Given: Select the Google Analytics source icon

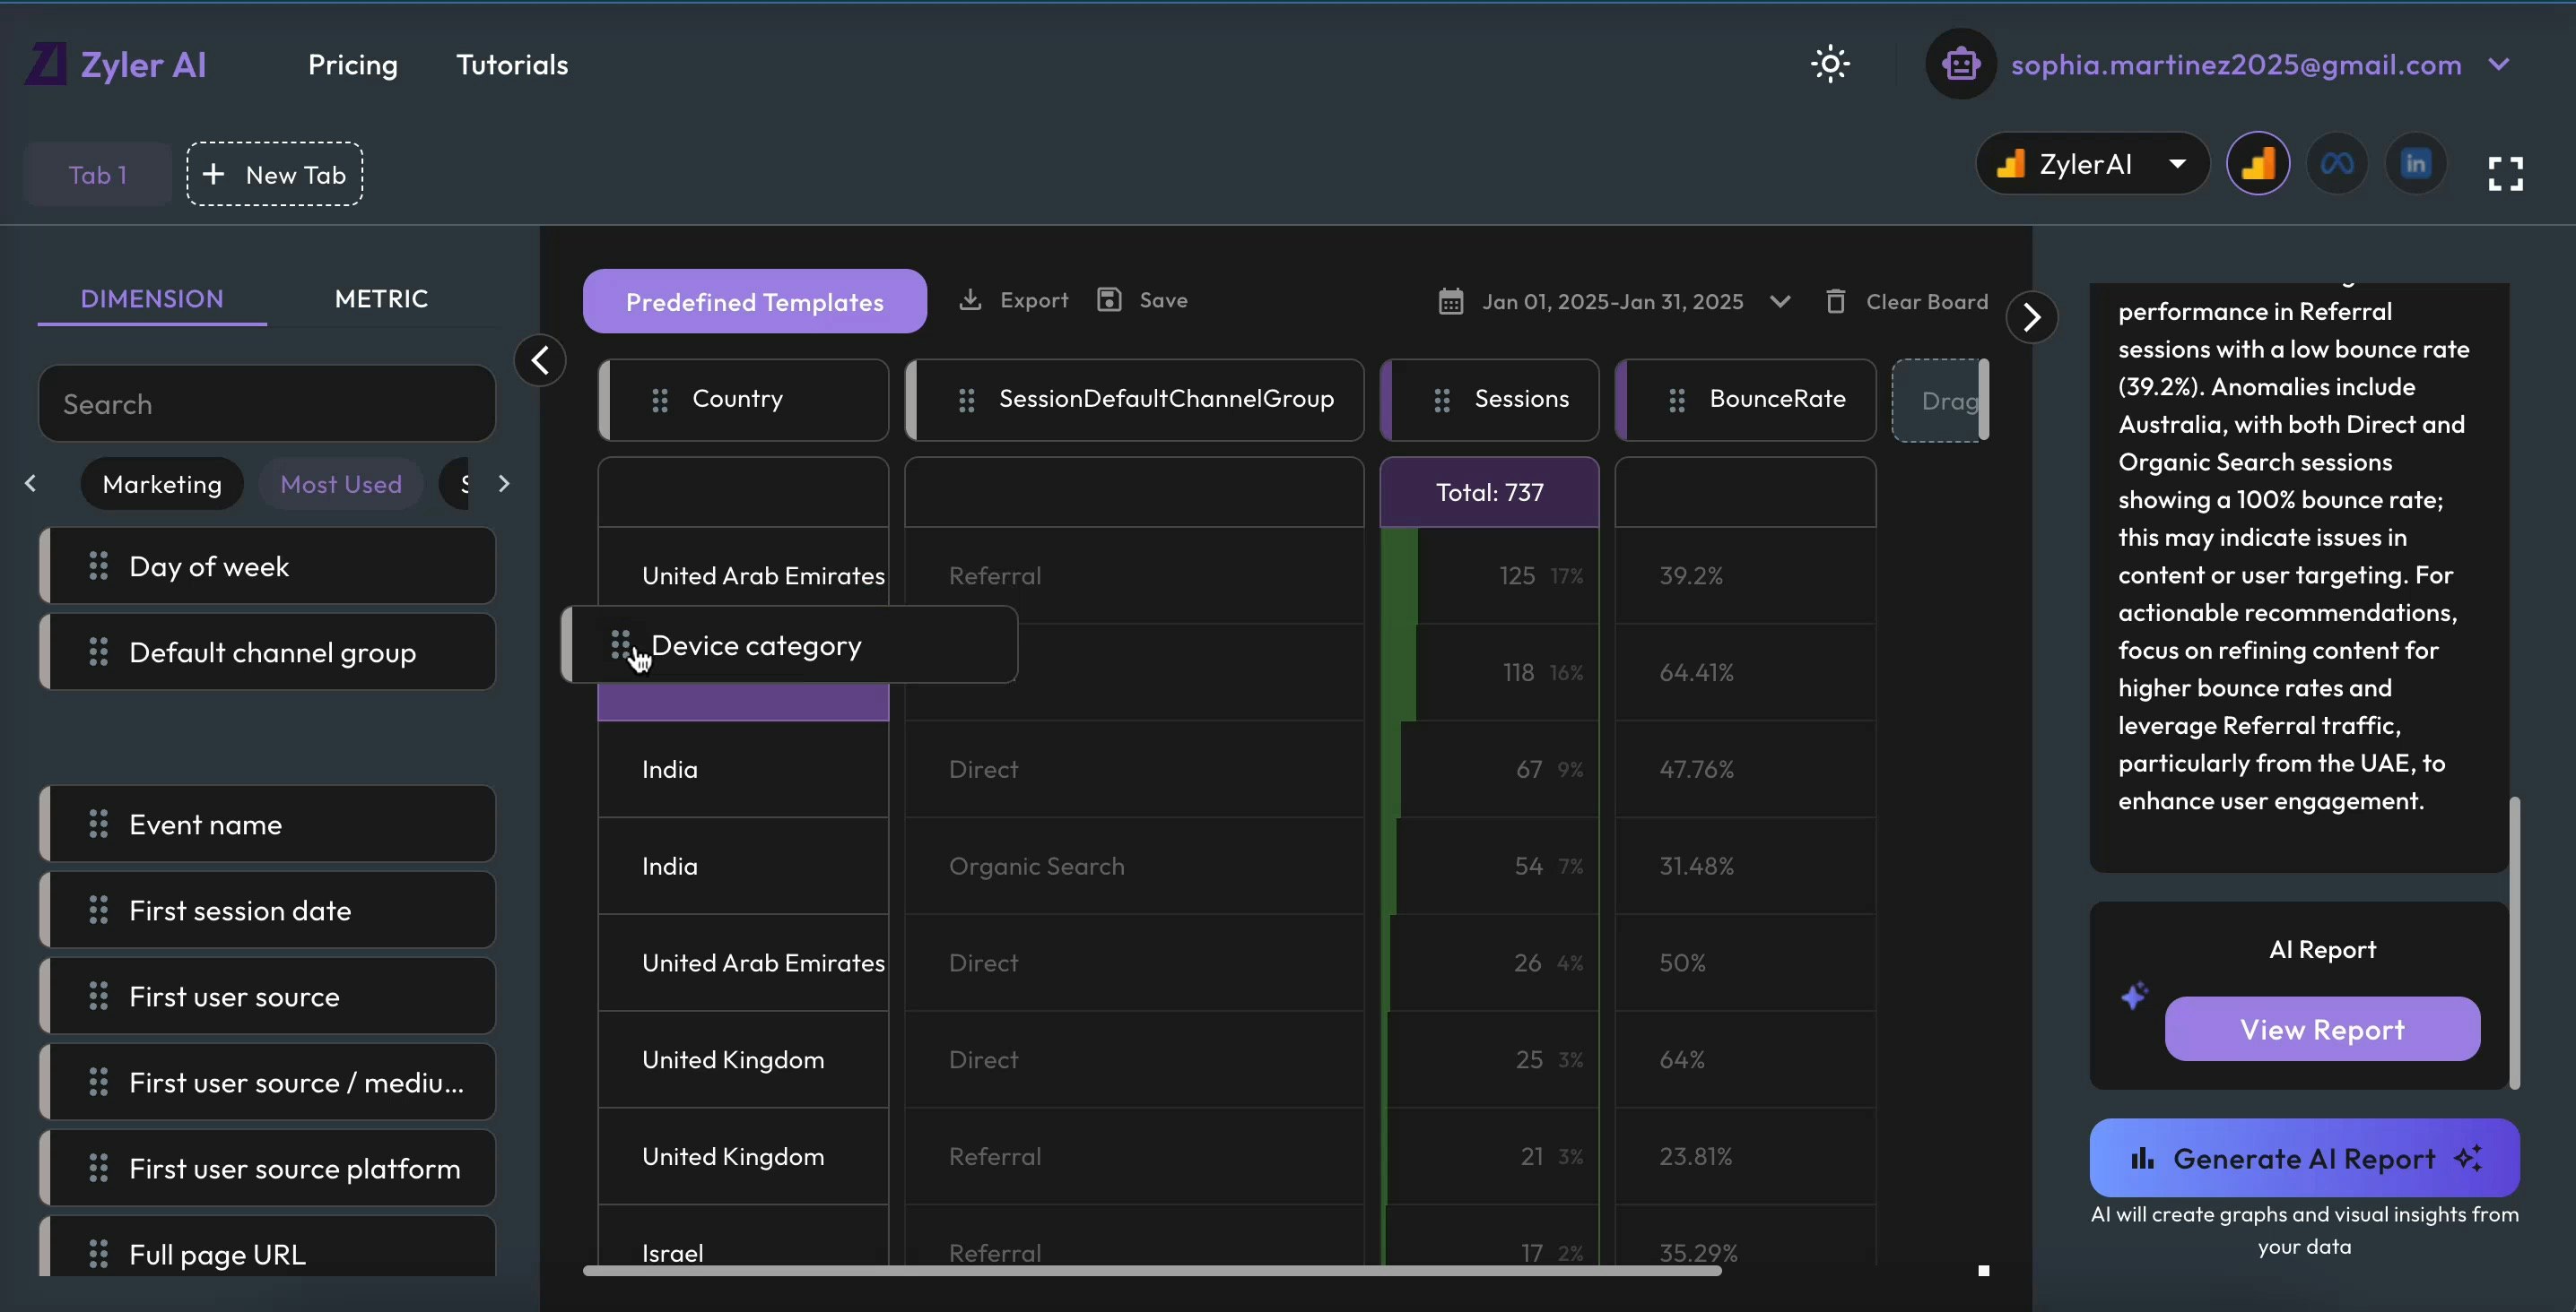Looking at the screenshot, I should (x=2258, y=163).
